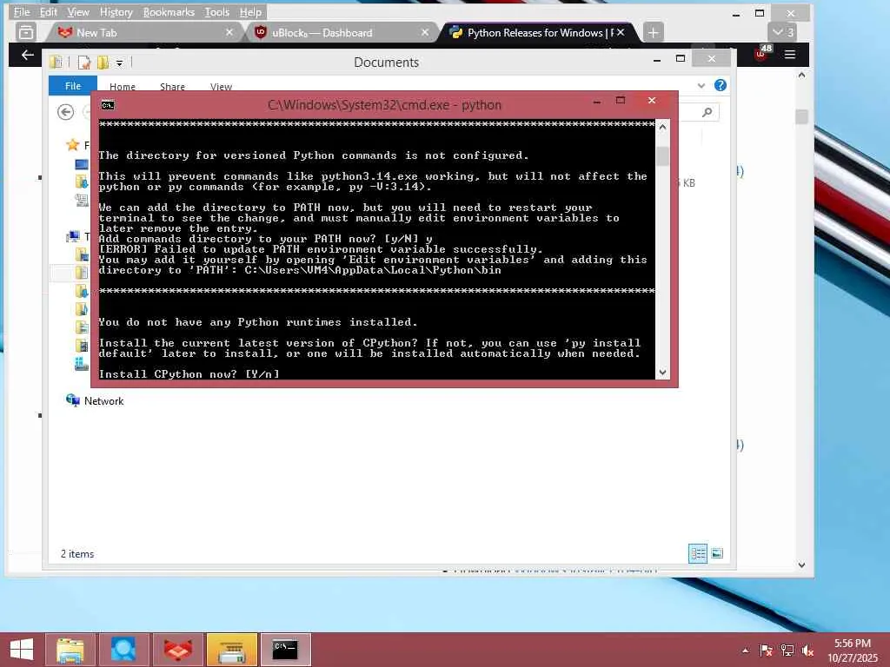Select Favorites star in the navigation pane
The width and height of the screenshot is (890, 667).
coord(73,145)
